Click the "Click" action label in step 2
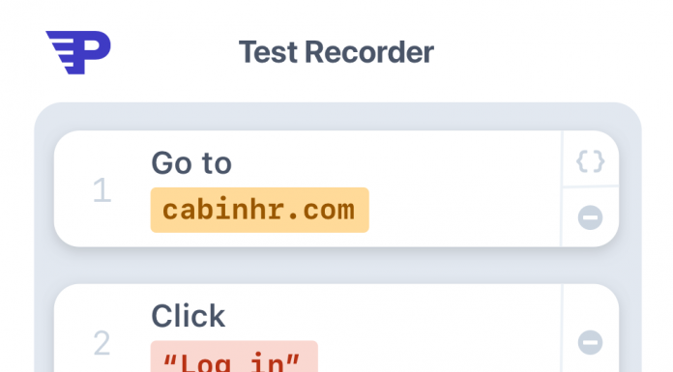Image resolution: width=673 pixels, height=372 pixels. (188, 316)
